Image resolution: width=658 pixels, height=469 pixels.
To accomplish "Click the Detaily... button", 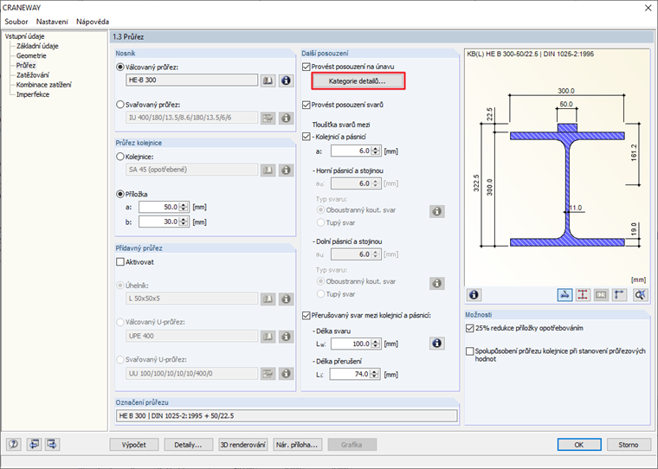I will pos(189,445).
